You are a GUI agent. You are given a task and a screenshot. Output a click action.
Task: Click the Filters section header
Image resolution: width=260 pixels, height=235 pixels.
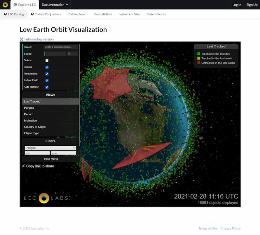pyautogui.click(x=50, y=141)
